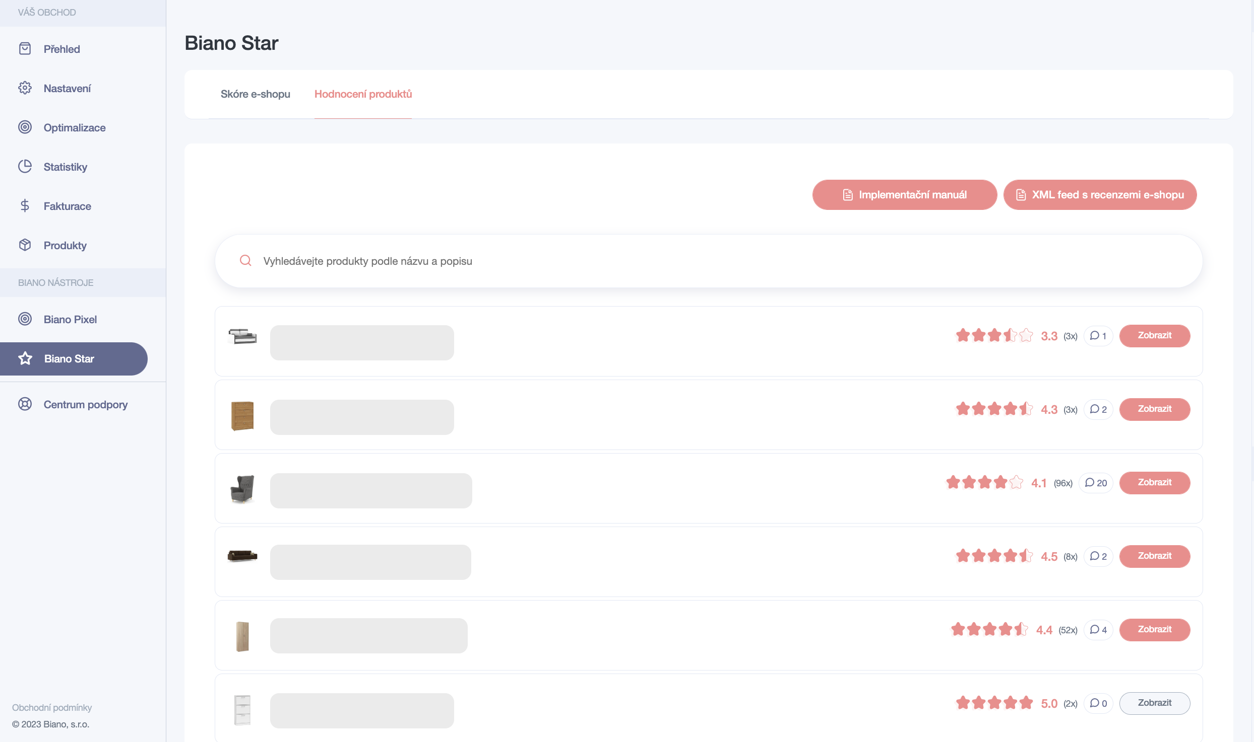Select Biano Star in sidebar

[74, 359]
